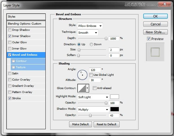Tick the Gradient Overlay checkbox
This screenshot has width=174, height=136.
(x=10, y=86)
